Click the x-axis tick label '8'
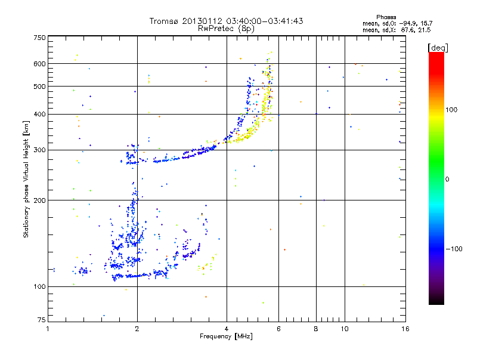Viewport: 477px width, 358px height. (x=316, y=329)
